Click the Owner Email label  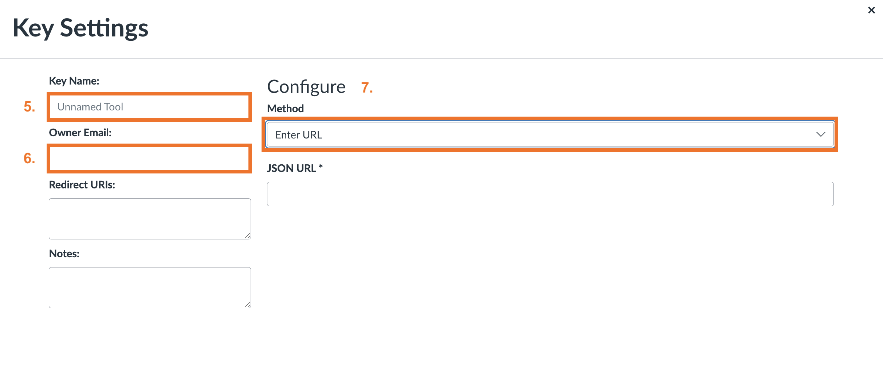[80, 133]
